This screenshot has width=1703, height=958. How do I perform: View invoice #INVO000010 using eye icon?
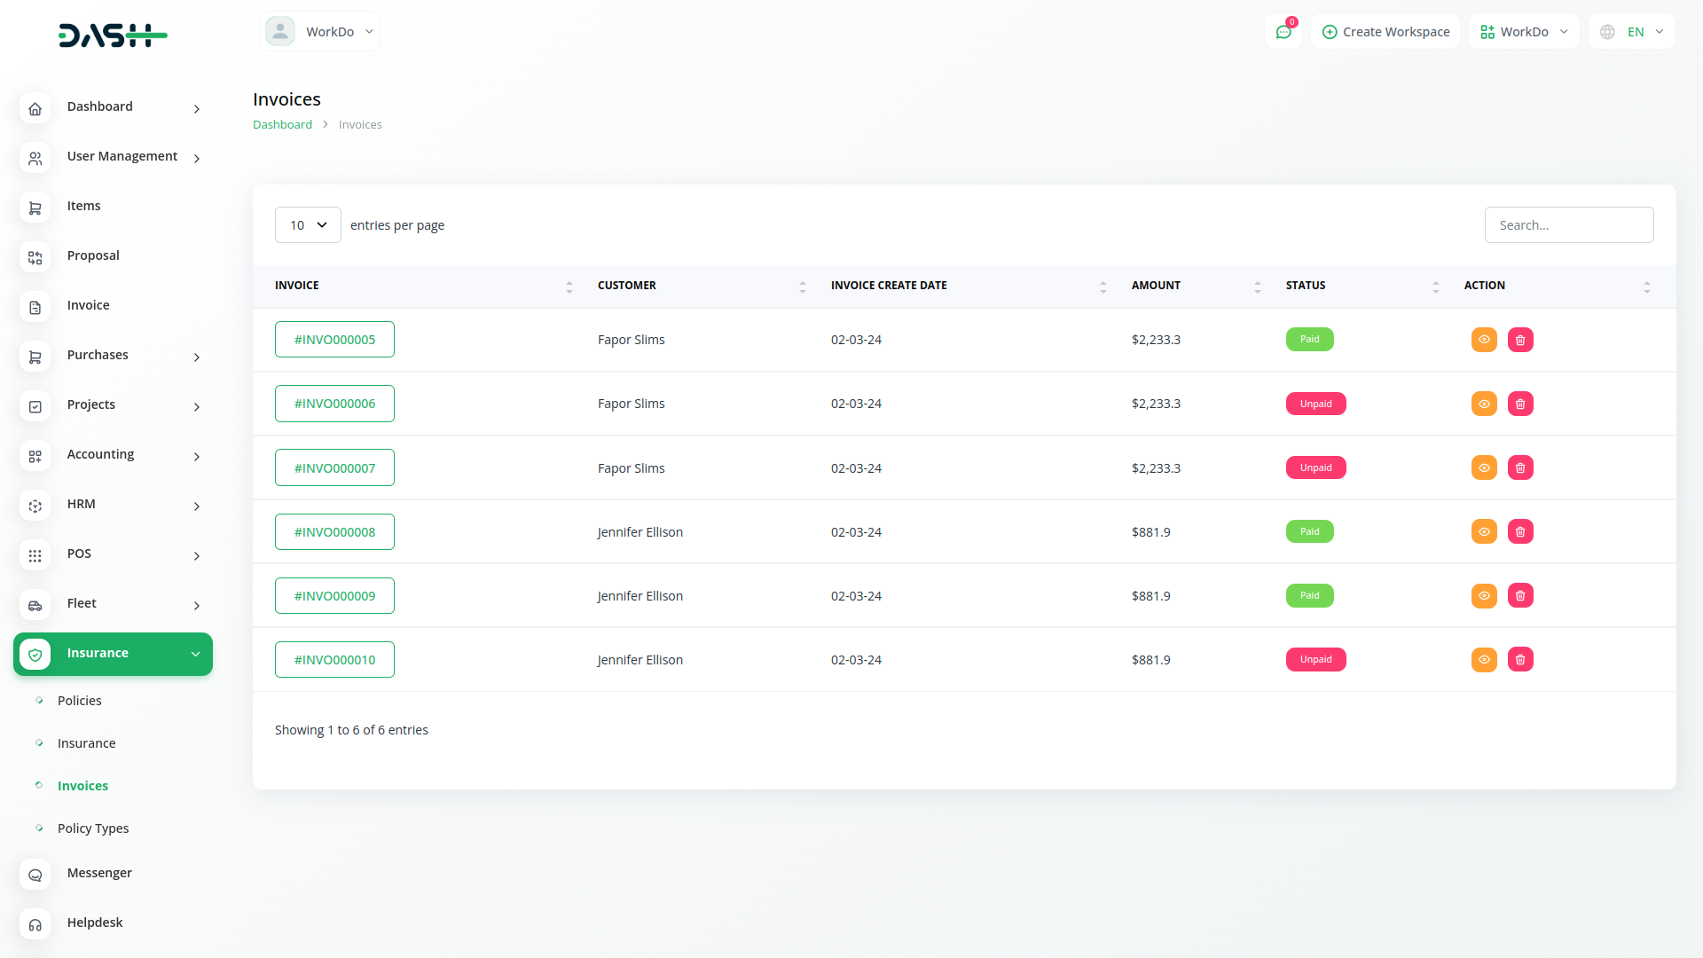click(1484, 660)
